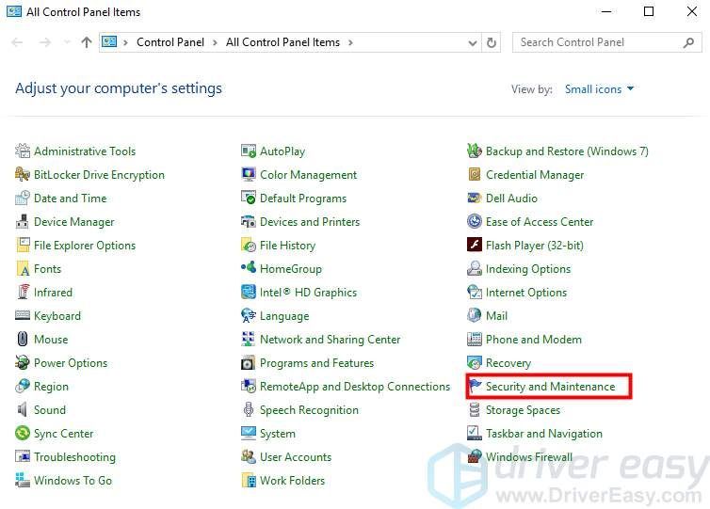Click the Sync Center icon
710x509 pixels.
tap(23, 433)
